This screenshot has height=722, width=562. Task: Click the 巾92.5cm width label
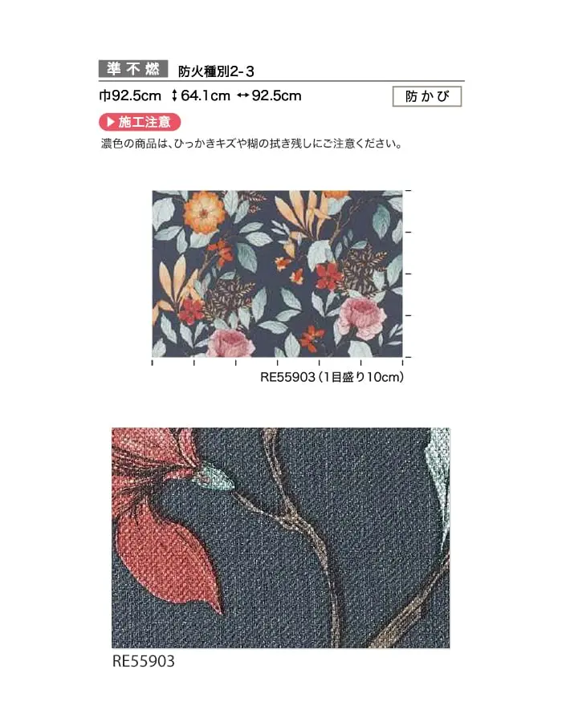[x=130, y=95]
